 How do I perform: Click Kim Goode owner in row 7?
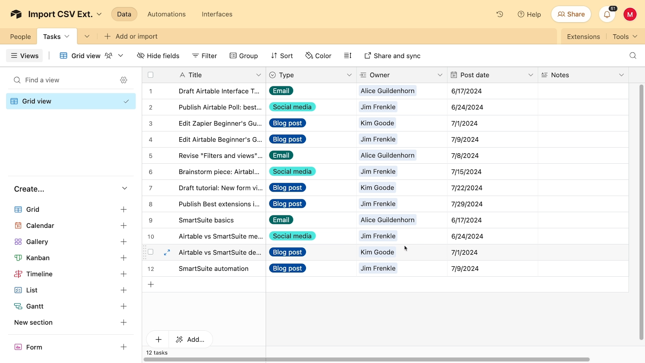pyautogui.click(x=377, y=188)
